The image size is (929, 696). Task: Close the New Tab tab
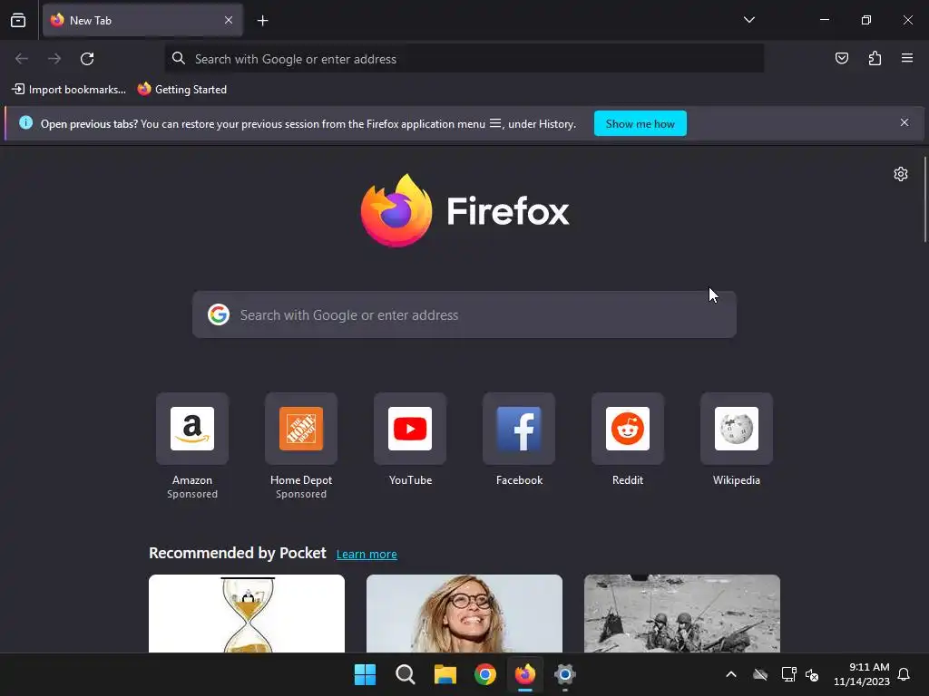pyautogui.click(x=229, y=20)
